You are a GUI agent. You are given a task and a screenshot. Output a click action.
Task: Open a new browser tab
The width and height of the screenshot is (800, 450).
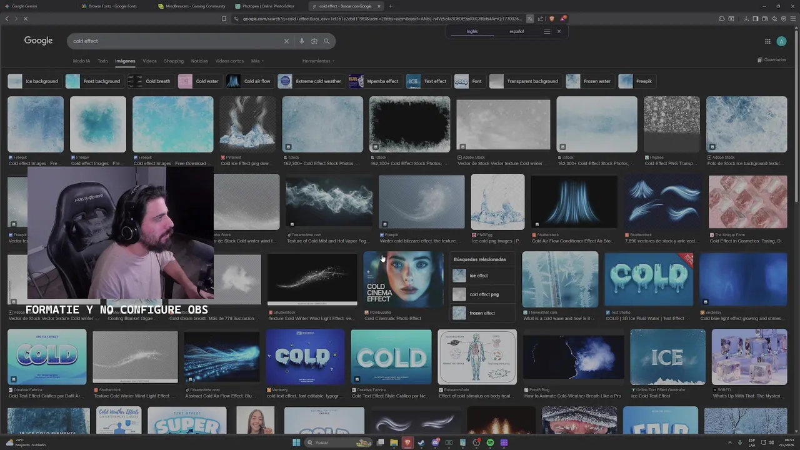point(391,6)
